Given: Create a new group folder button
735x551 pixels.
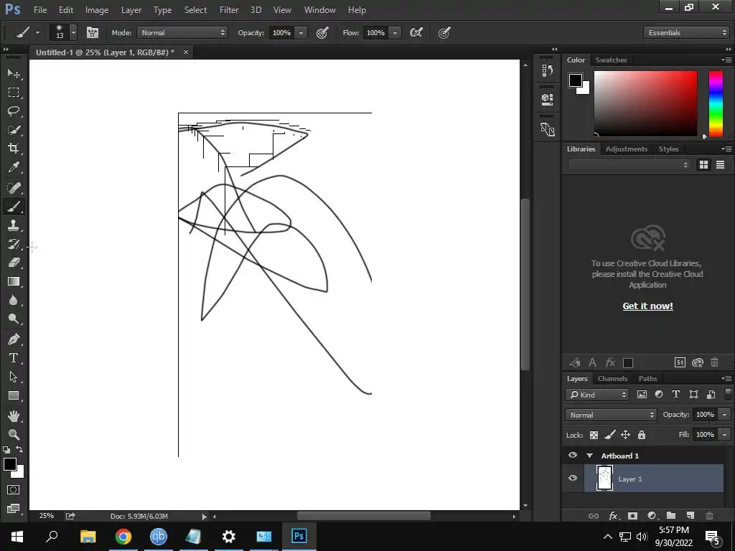Looking at the screenshot, I should tap(671, 515).
